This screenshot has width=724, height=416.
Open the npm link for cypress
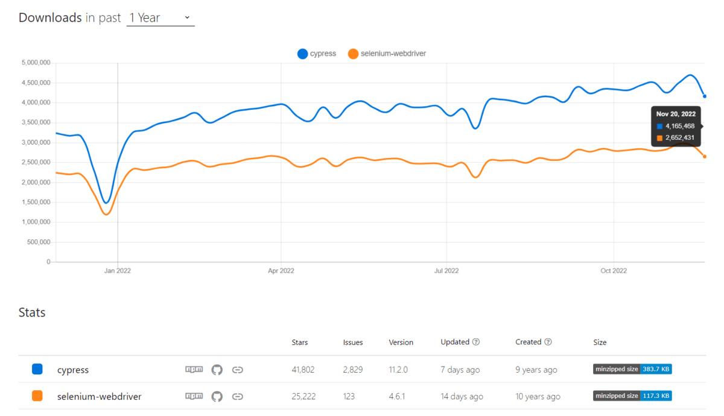pos(194,370)
